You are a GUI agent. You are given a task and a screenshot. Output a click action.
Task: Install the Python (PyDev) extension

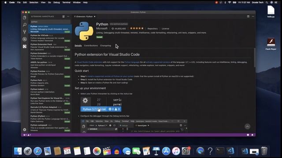[67, 122]
